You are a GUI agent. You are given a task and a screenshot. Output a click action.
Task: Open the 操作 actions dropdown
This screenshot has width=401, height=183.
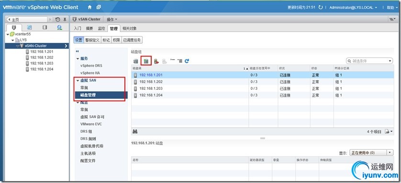(112, 20)
